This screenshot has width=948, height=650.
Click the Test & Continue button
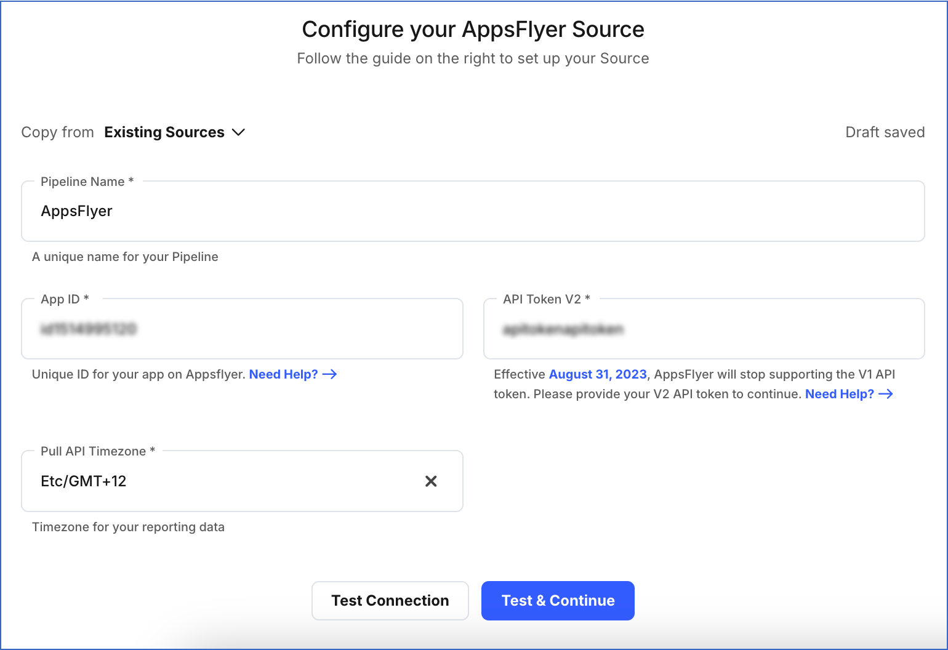[557, 600]
